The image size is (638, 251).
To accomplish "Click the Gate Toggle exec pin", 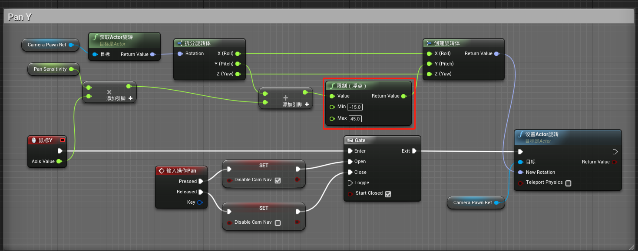I will pyautogui.click(x=350, y=183).
